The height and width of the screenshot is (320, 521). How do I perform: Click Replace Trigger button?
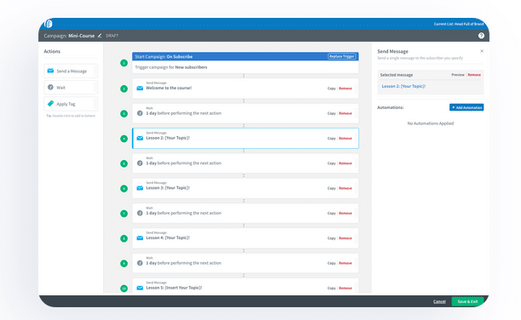pyautogui.click(x=341, y=56)
